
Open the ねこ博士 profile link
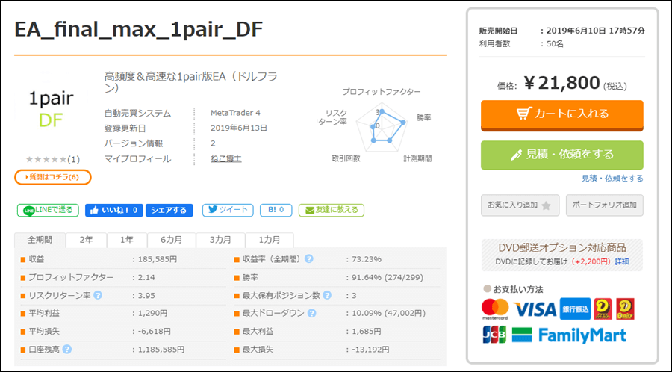[226, 158]
